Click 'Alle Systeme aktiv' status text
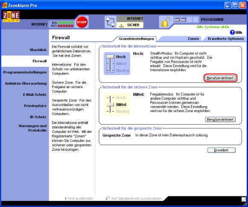Viewport: 248px width, 207px height. 213,27
